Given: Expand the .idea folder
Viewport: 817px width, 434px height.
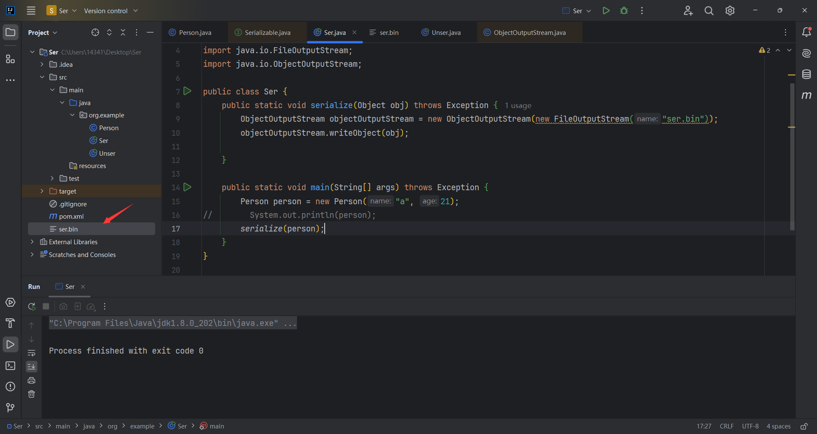Looking at the screenshot, I should pyautogui.click(x=42, y=64).
